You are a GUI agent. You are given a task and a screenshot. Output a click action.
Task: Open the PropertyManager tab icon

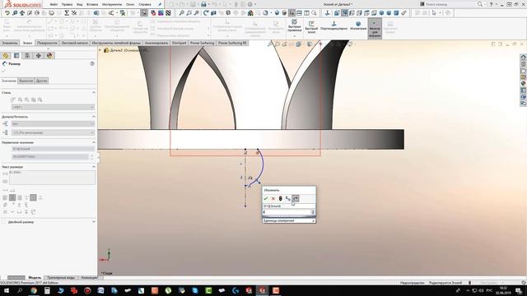tap(16, 56)
